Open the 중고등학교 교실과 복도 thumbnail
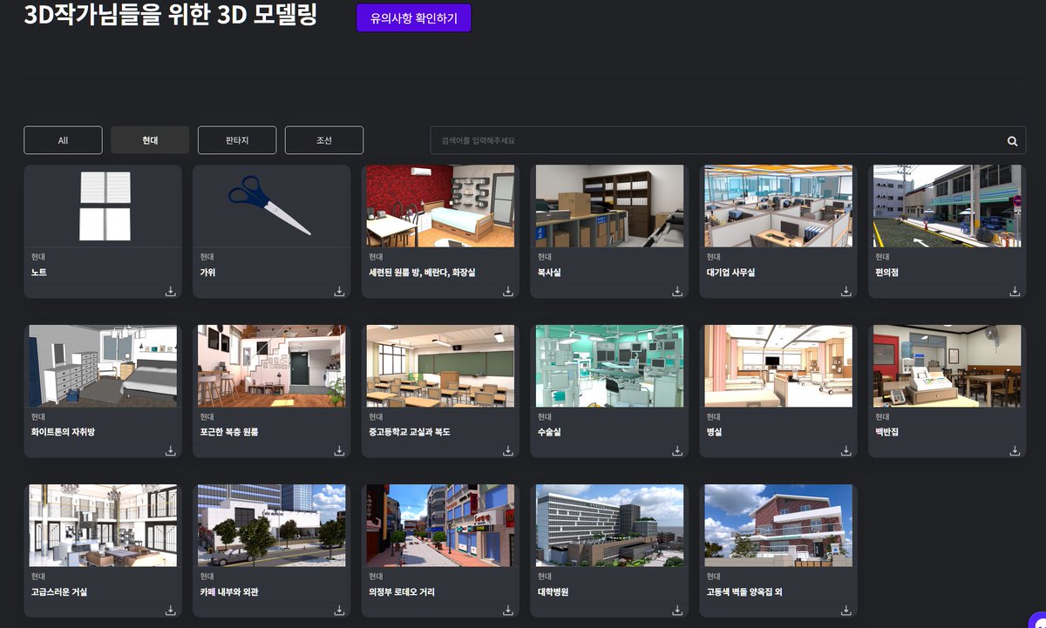The image size is (1046, 628). [440, 366]
